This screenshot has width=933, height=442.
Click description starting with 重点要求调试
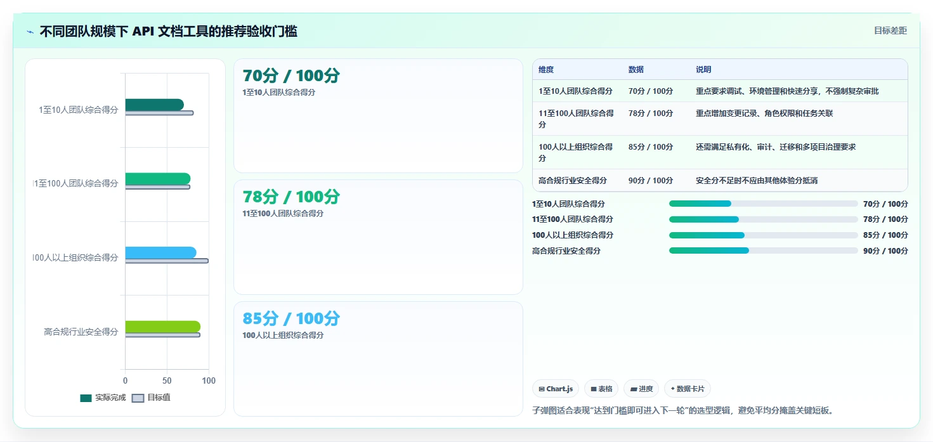pyautogui.click(x=787, y=91)
